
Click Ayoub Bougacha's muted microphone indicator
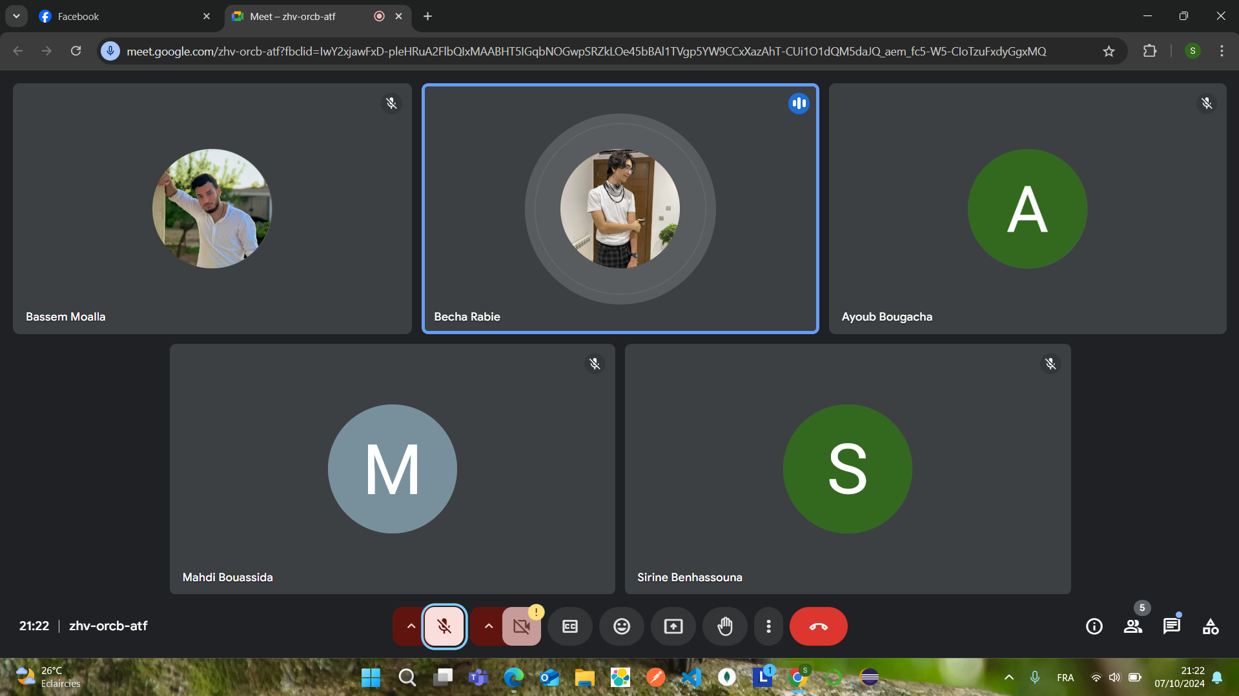pos(1207,103)
